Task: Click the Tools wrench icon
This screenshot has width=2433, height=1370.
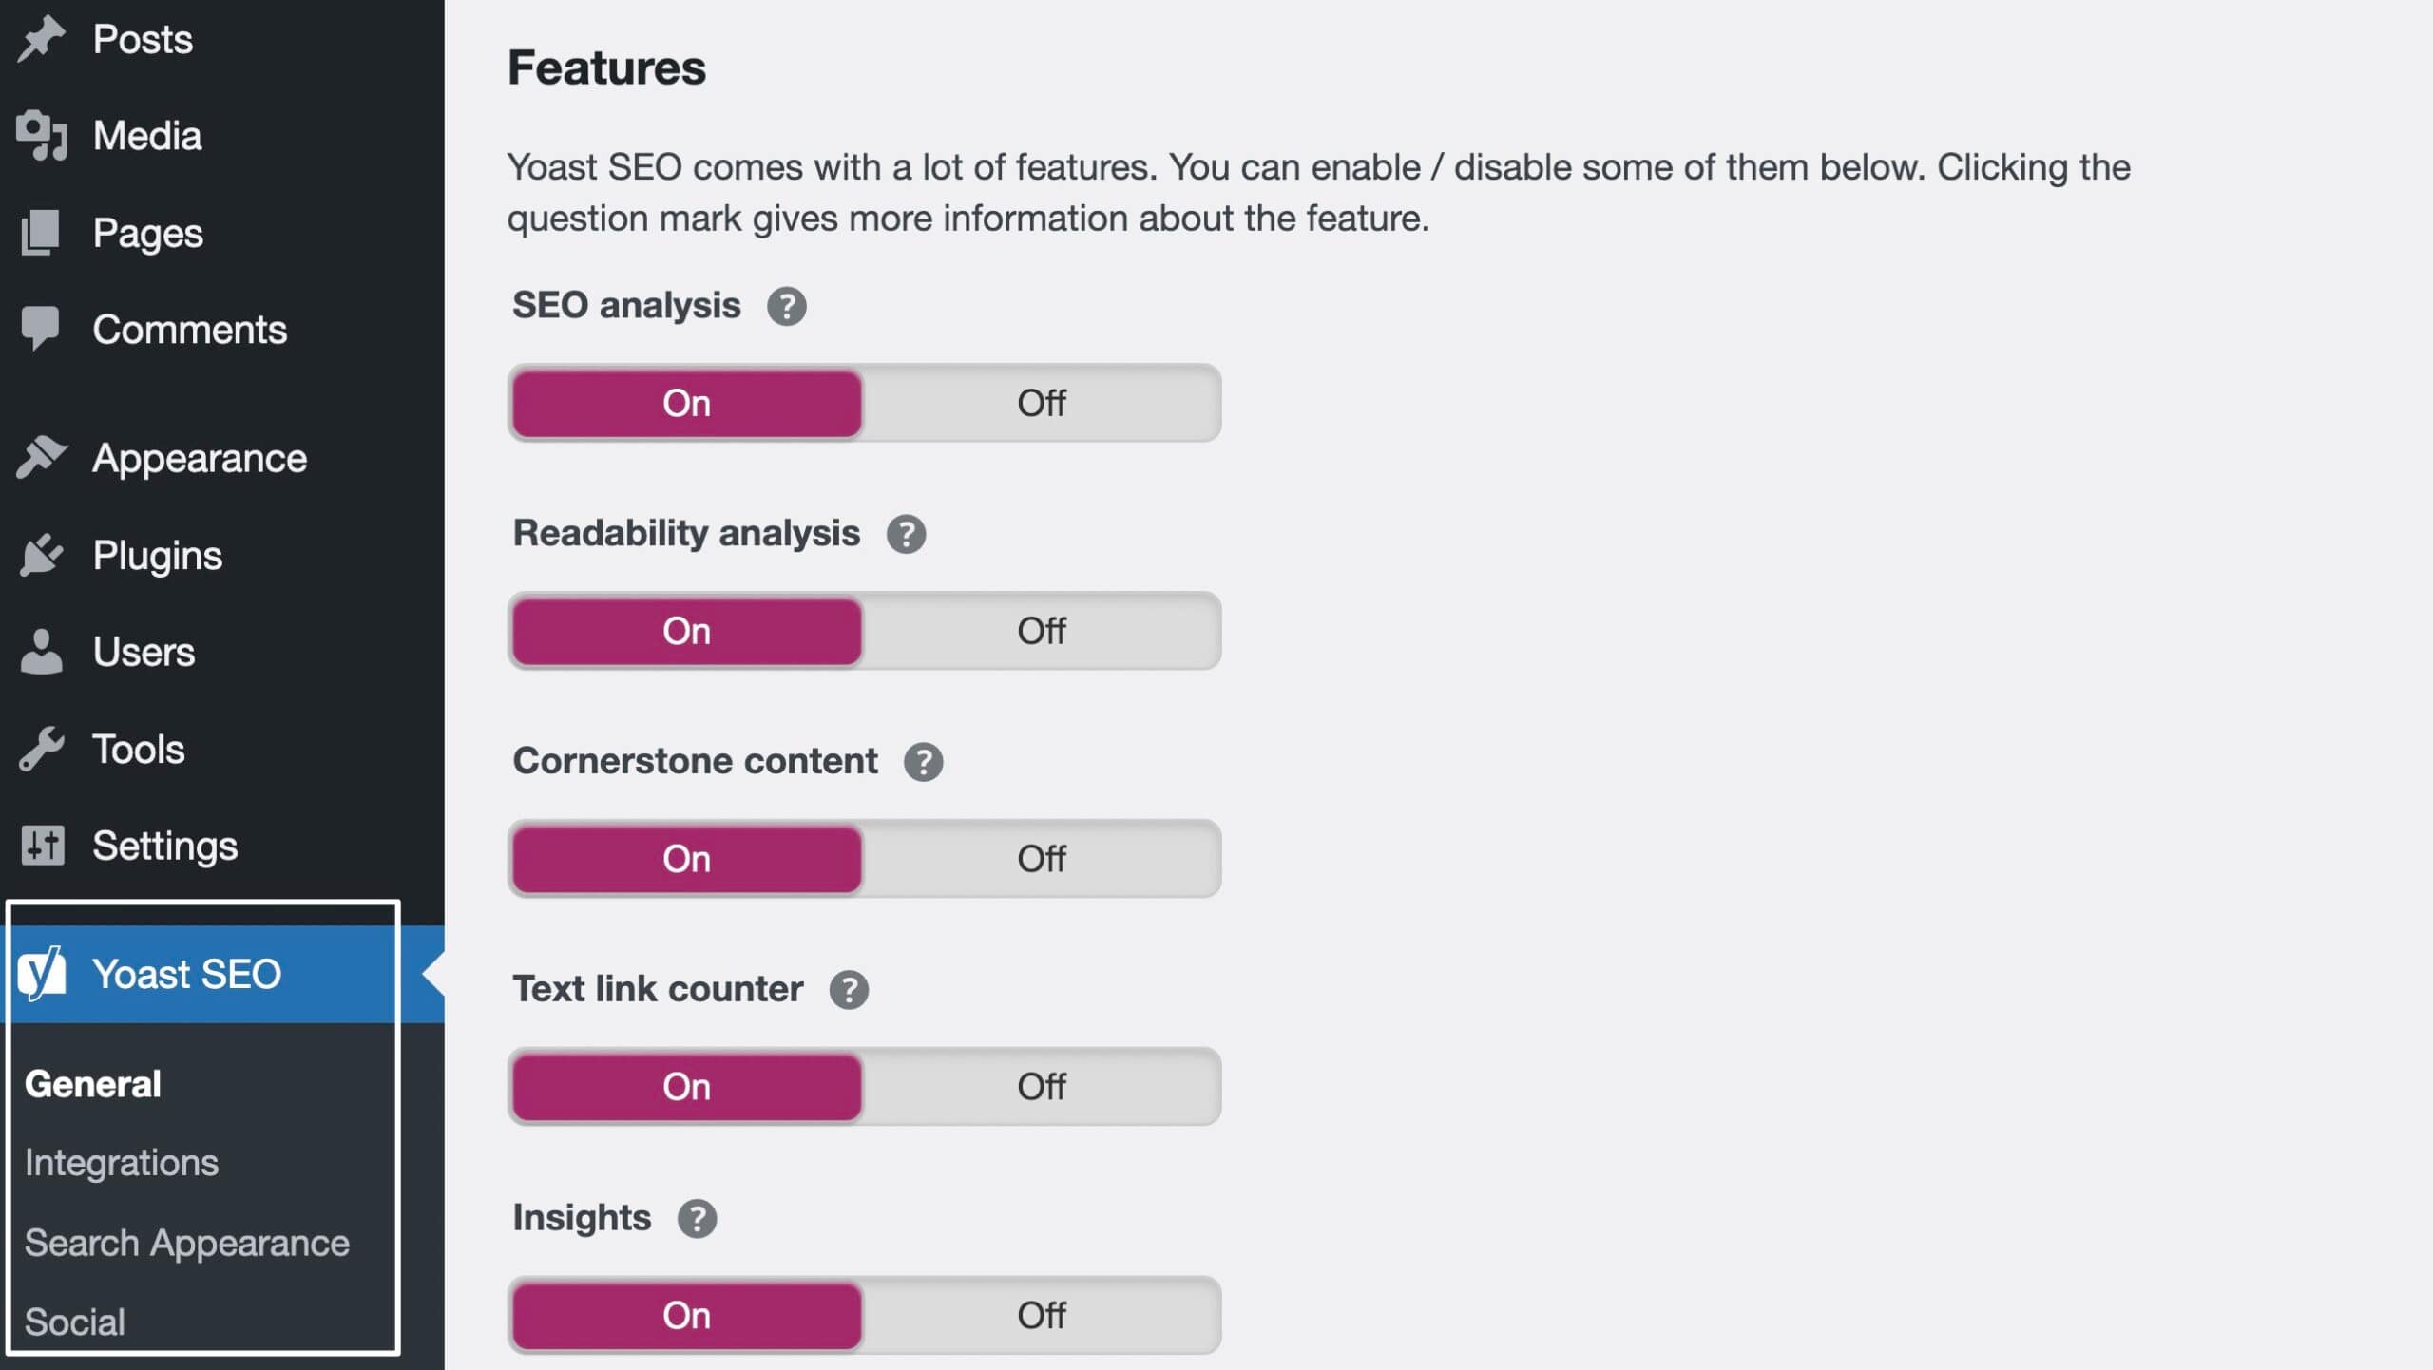Action: click(x=43, y=749)
